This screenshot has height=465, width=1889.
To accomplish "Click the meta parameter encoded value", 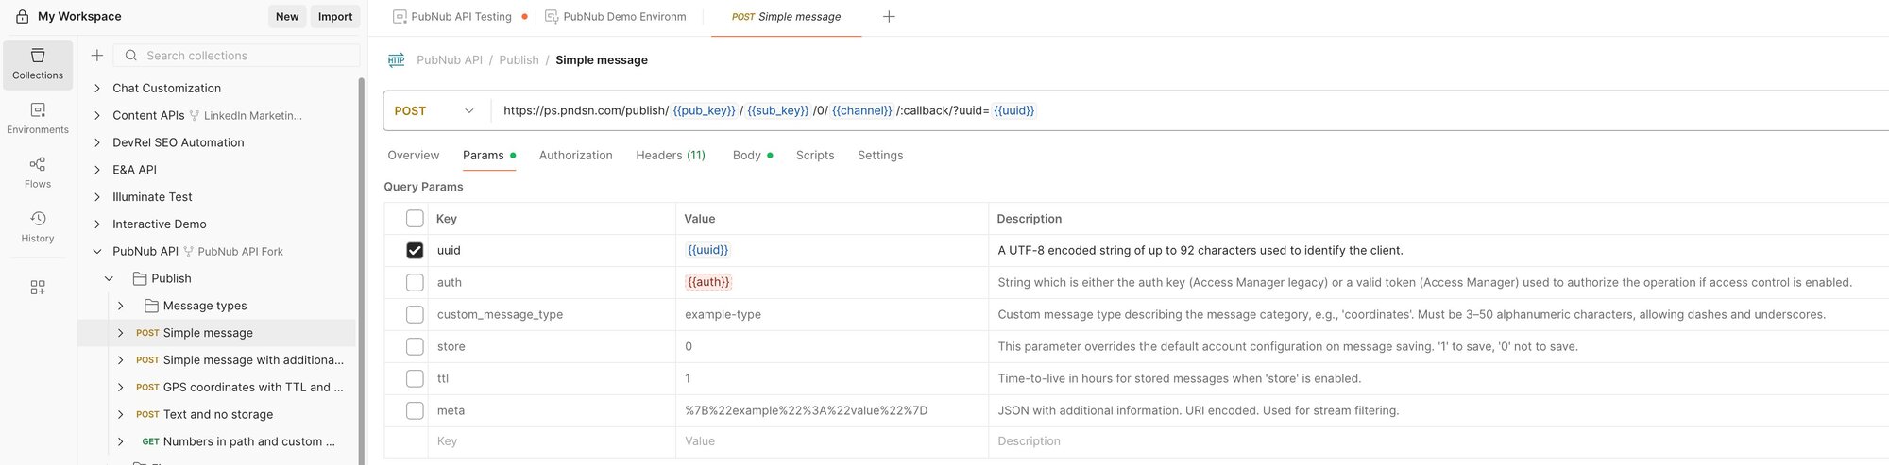I will 806,410.
